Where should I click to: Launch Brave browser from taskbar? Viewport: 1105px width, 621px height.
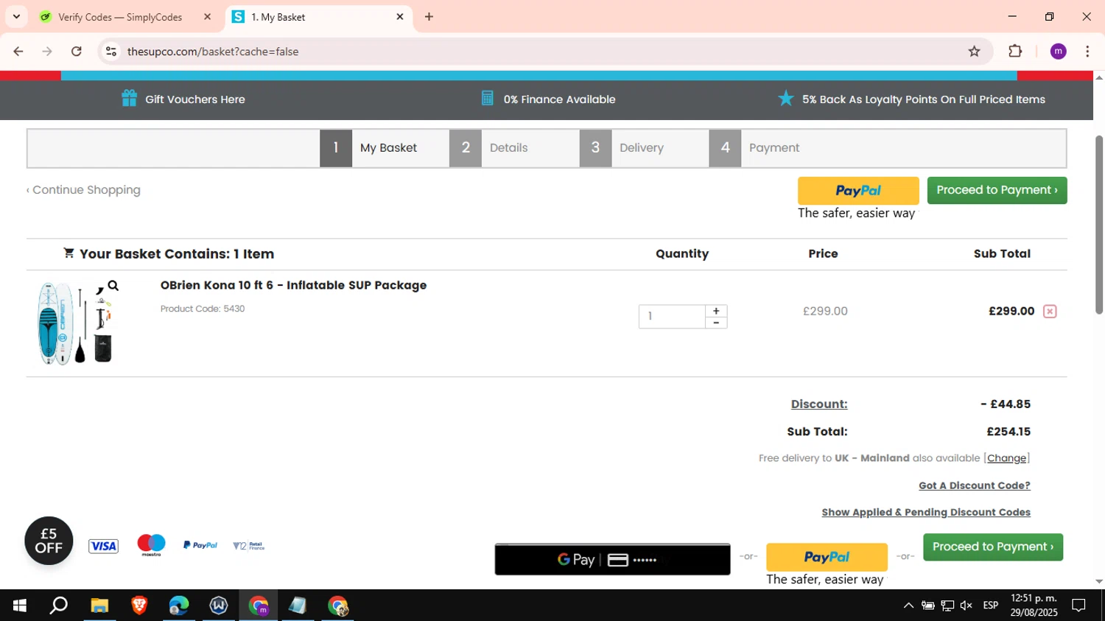[x=139, y=606]
